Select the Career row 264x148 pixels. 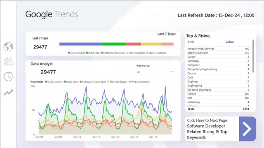click(218, 57)
